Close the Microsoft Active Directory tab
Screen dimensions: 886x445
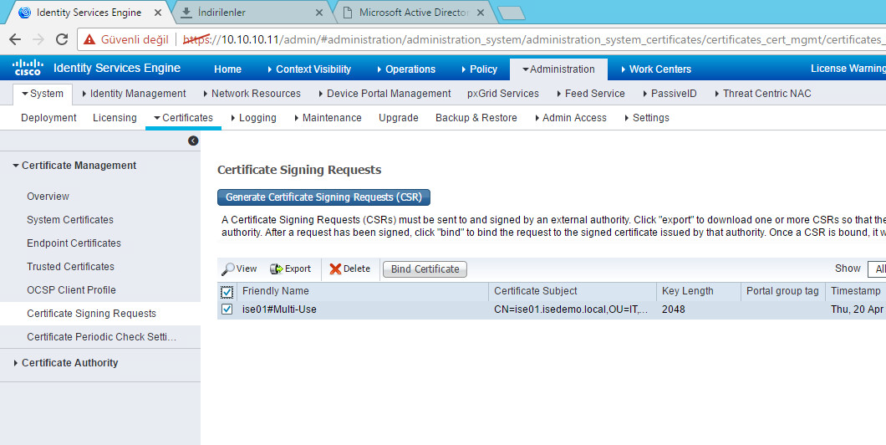(x=481, y=13)
